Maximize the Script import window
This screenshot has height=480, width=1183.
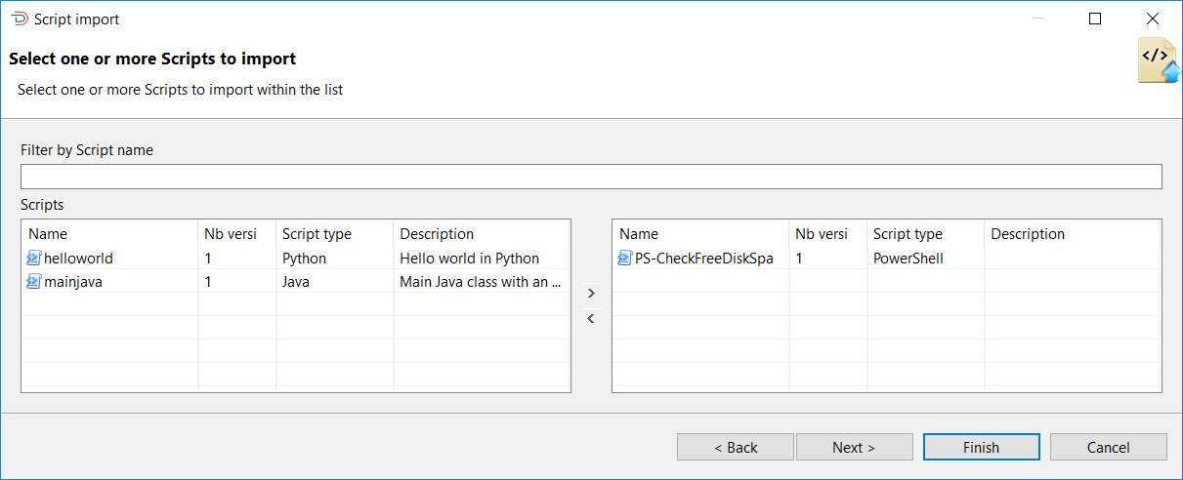pos(1095,19)
